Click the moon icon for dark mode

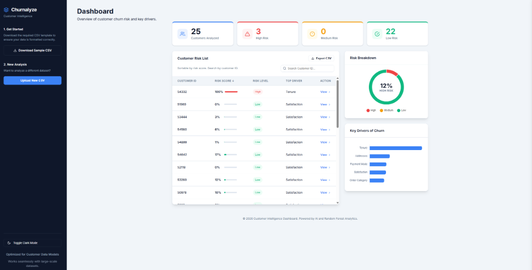click(9, 243)
